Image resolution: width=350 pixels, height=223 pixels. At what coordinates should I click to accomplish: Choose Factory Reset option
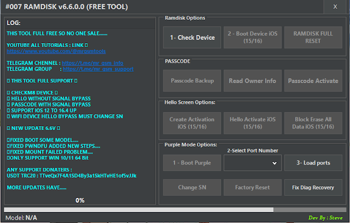tap(253, 187)
